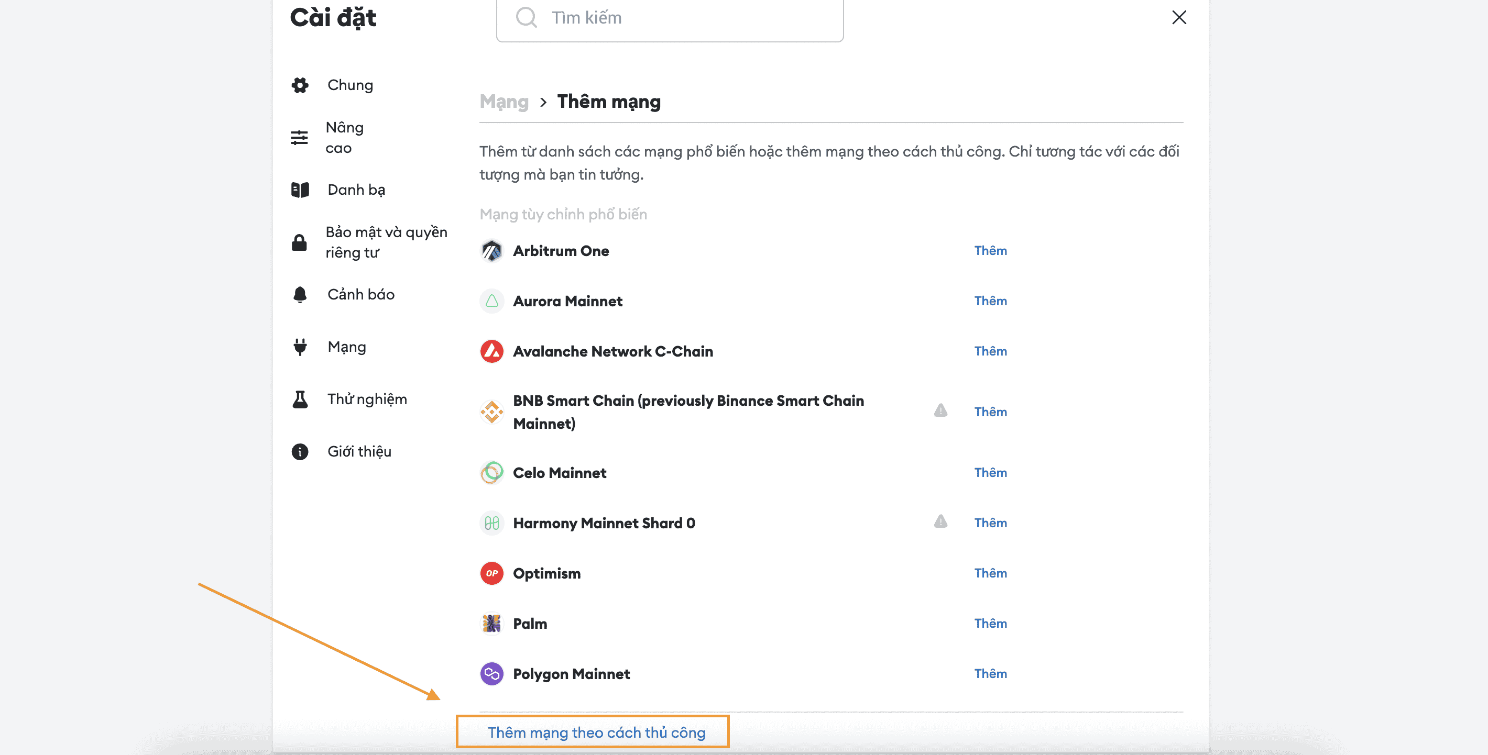The height and width of the screenshot is (755, 1488).
Task: Click the Celo Mainnet logo icon
Action: coord(491,473)
